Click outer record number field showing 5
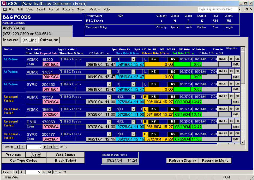 pyautogui.click(x=33, y=172)
